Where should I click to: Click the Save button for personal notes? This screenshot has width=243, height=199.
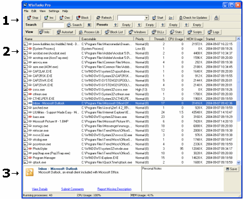tap(231, 169)
